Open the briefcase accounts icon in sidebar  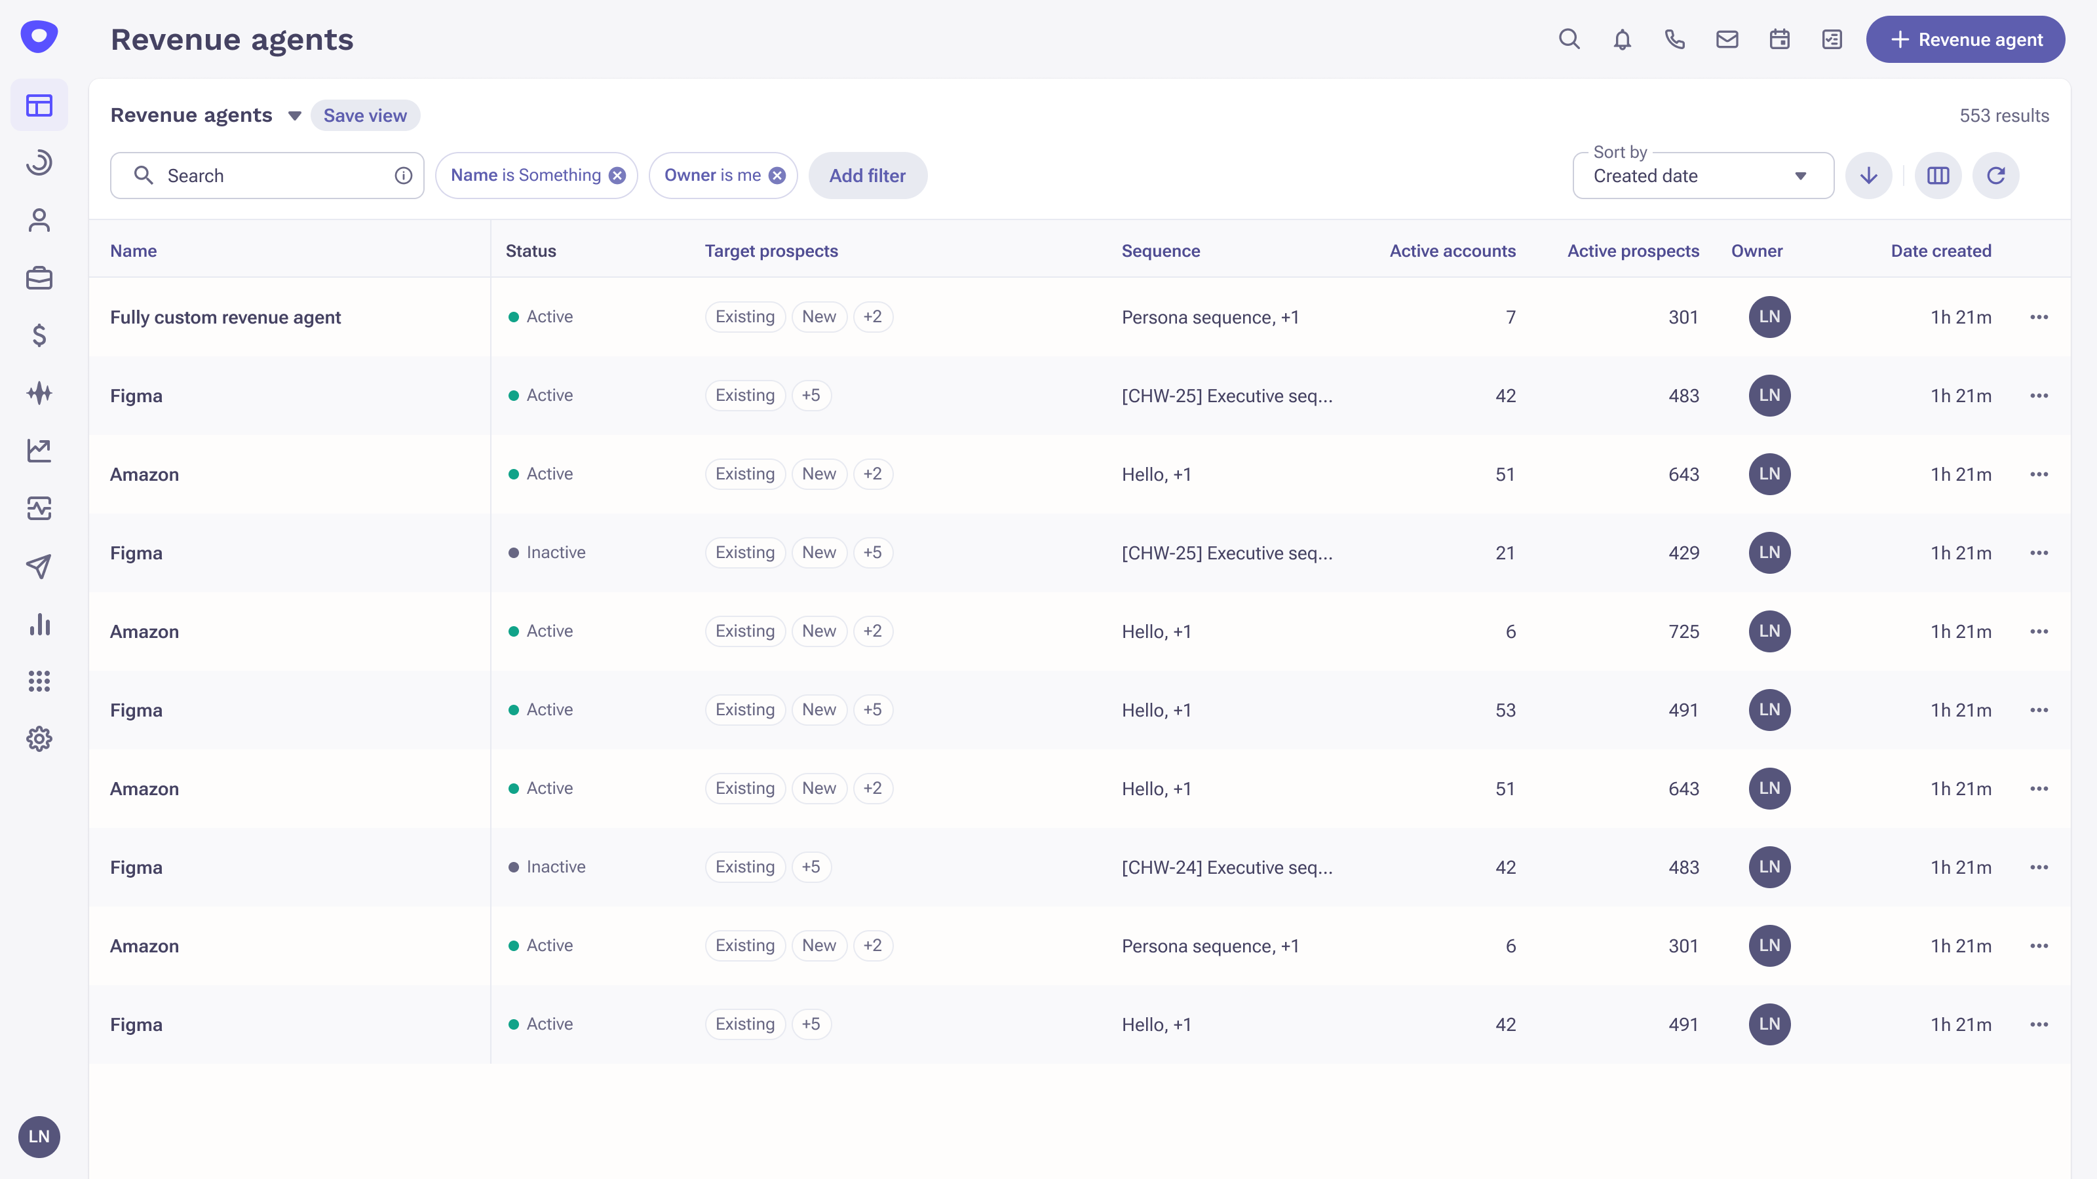click(39, 278)
